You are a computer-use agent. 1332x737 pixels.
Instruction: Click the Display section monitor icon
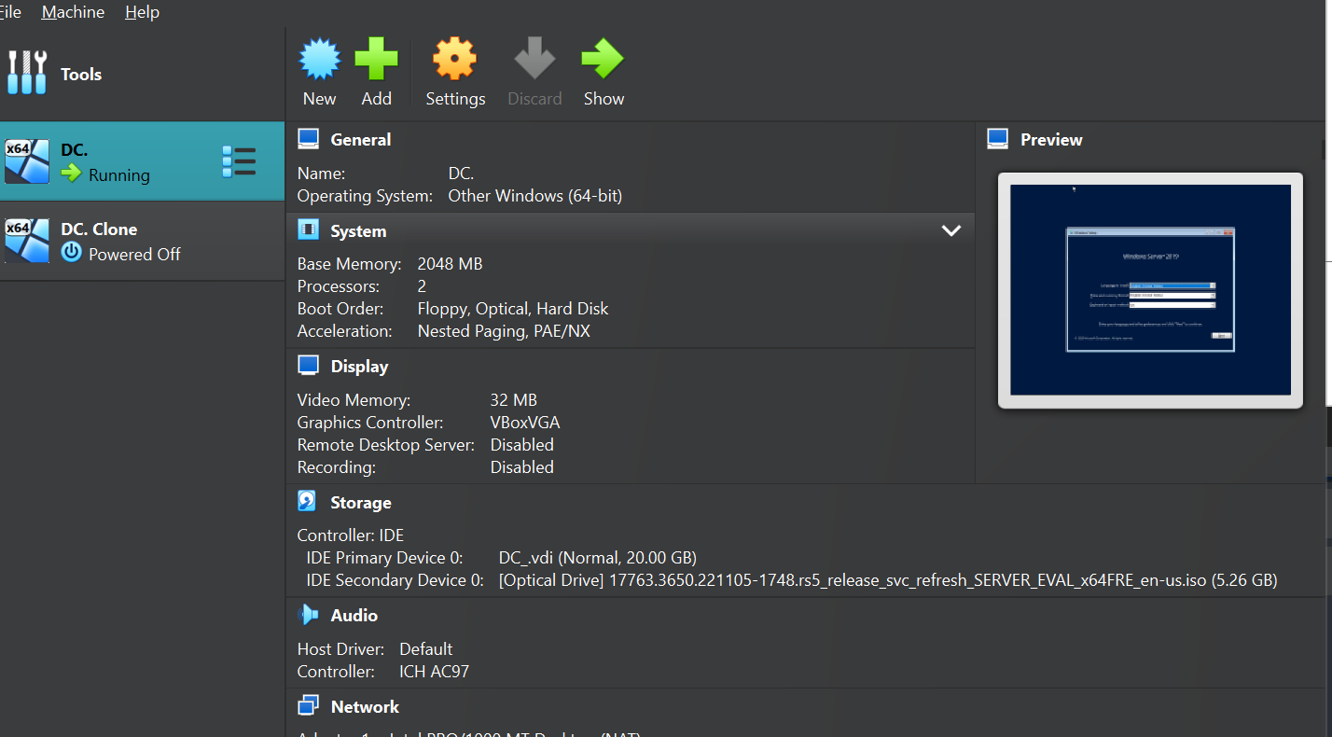[309, 366]
